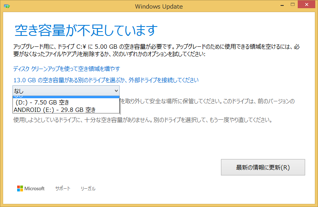Close the Windows Update window

coord(307,4)
